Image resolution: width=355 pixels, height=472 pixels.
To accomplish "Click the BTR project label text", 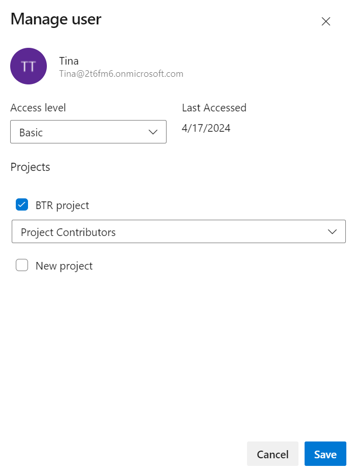I will [62, 205].
